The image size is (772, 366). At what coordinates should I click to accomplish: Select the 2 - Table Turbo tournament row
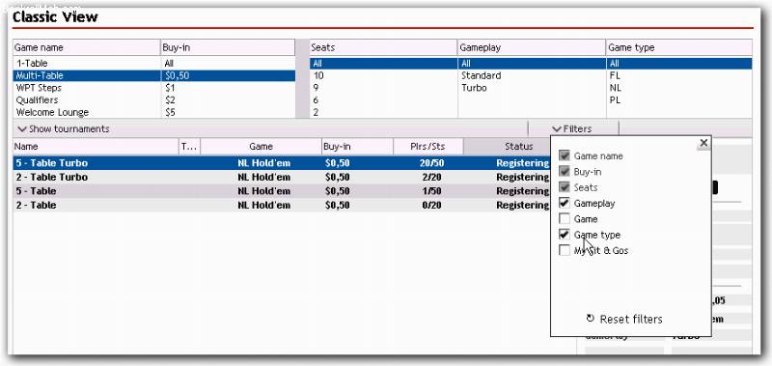coord(282,177)
